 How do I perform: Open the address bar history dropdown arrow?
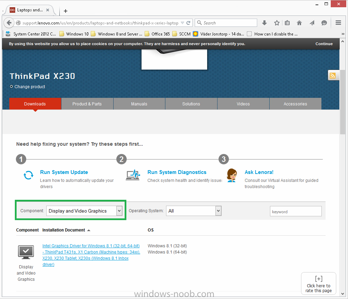[x=182, y=23]
